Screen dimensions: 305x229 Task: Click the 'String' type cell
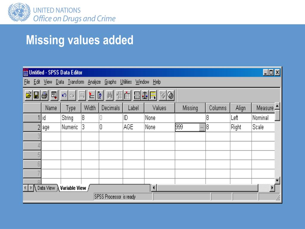[71, 117]
